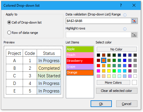The width and height of the screenshot is (143, 112).
Task: Select Grape list item
Action: coord(80,67)
